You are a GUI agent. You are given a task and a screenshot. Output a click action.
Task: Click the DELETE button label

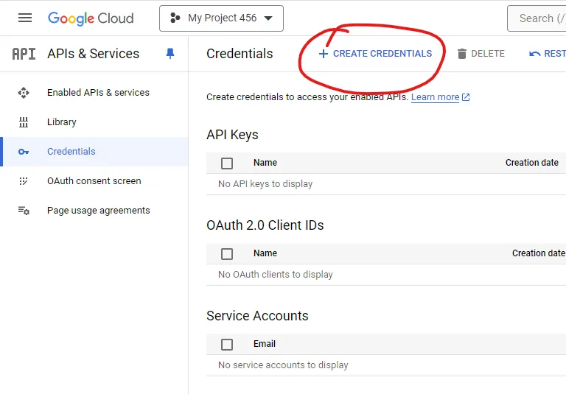click(x=488, y=54)
